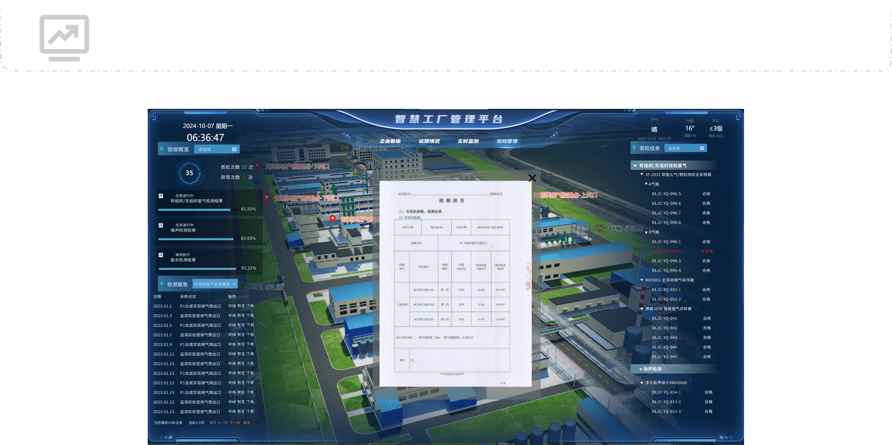Select the 无组织废气检测点-上风口 map label
The image size is (892, 445).
coord(566,195)
